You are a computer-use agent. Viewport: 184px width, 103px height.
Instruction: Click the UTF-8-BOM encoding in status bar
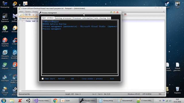pyautogui.click(x=147, y=94)
